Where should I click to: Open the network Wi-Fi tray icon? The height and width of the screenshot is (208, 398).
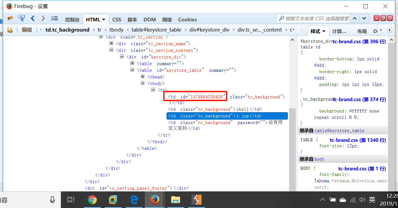353,200
